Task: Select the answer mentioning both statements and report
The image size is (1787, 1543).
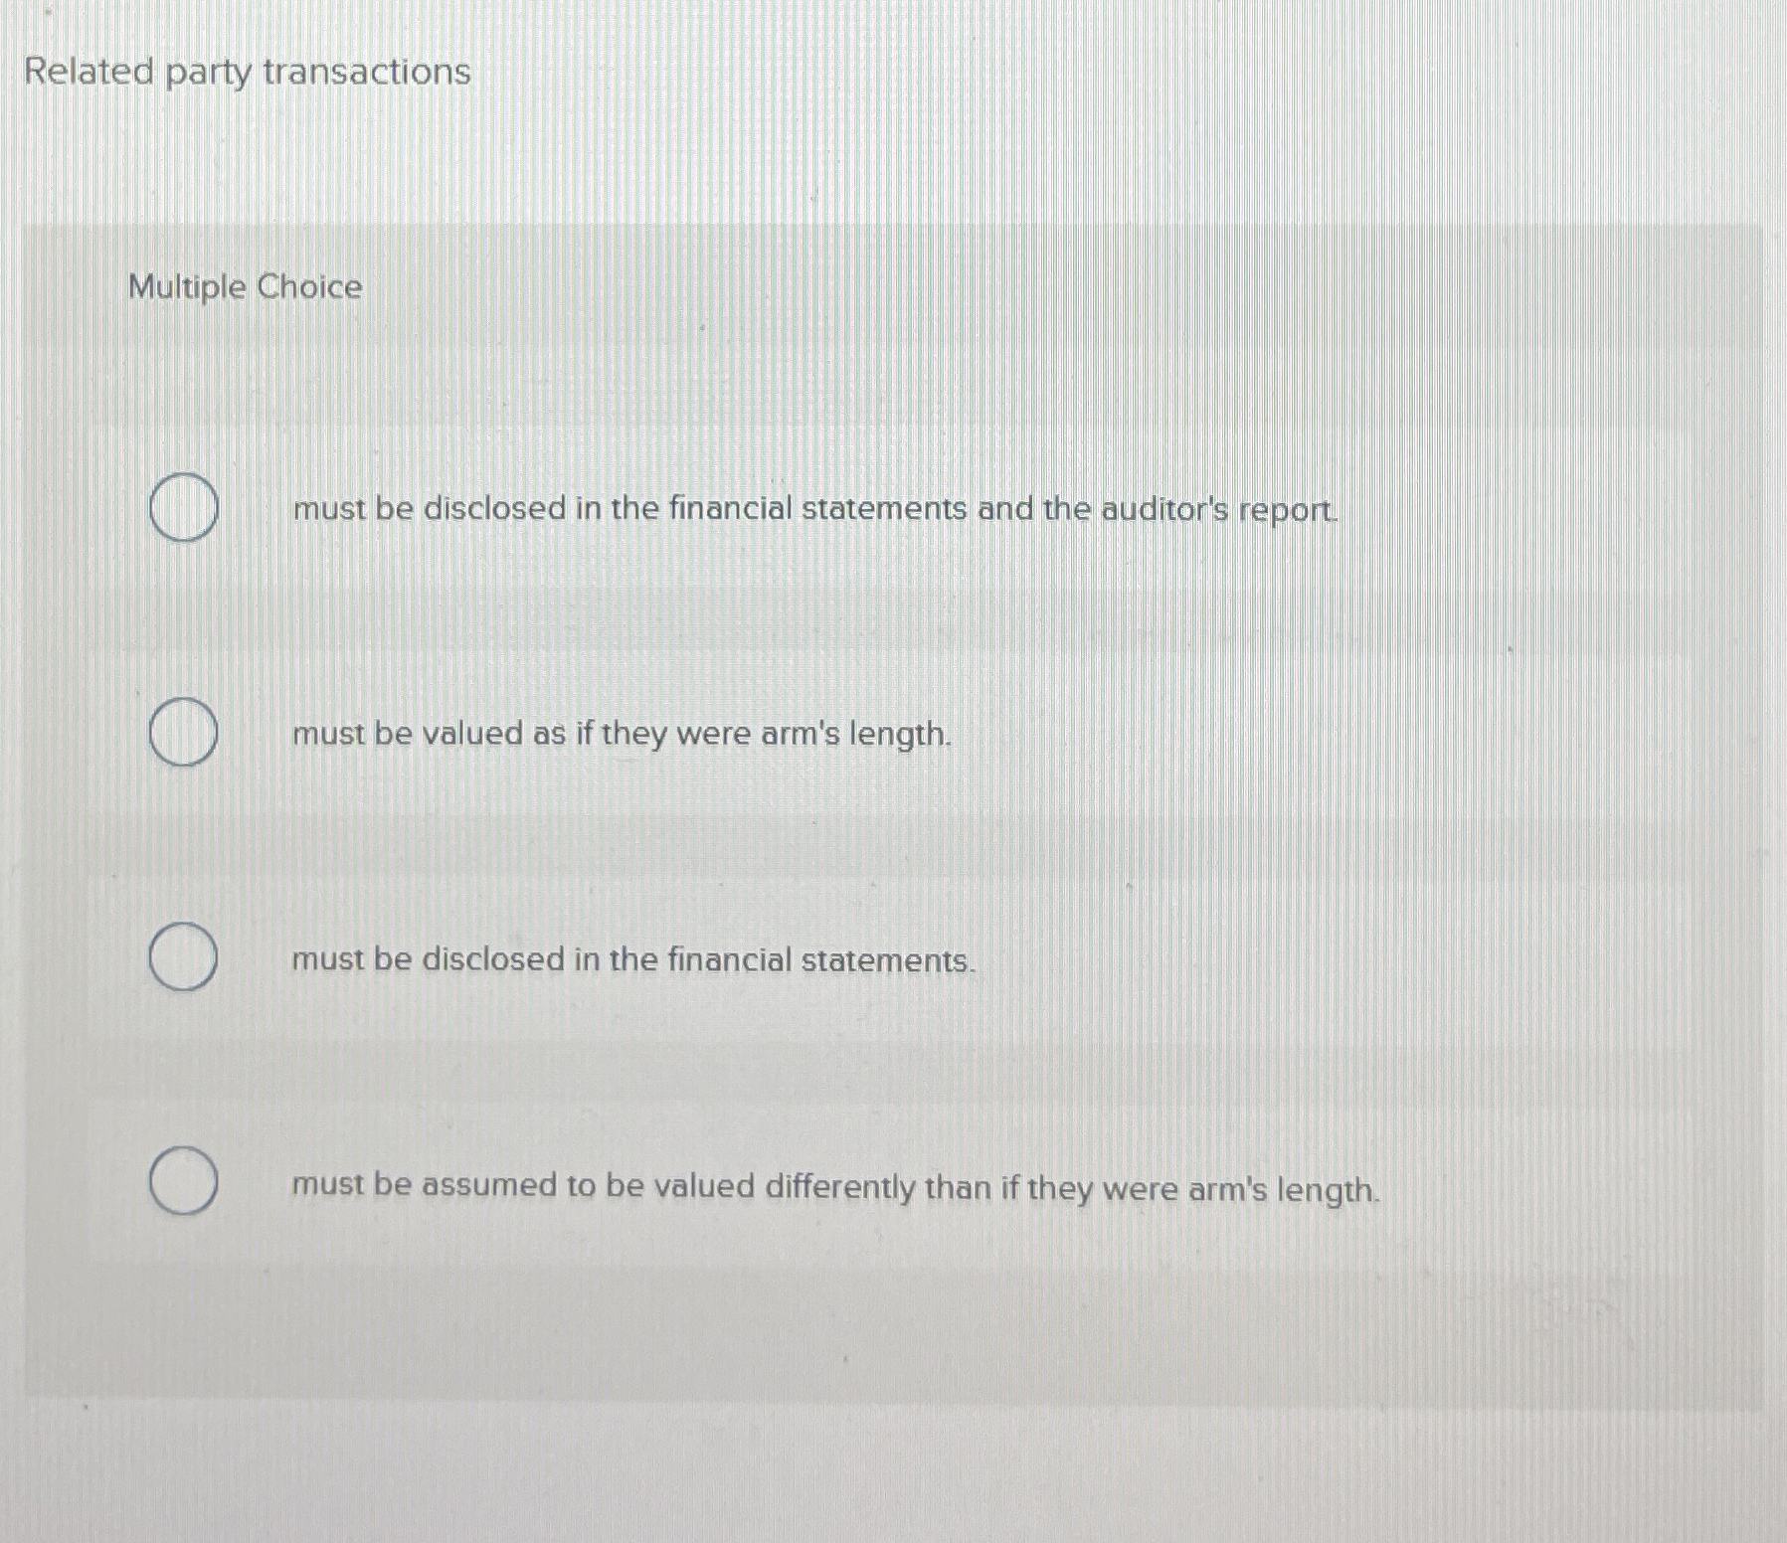Action: pyautogui.click(x=813, y=510)
